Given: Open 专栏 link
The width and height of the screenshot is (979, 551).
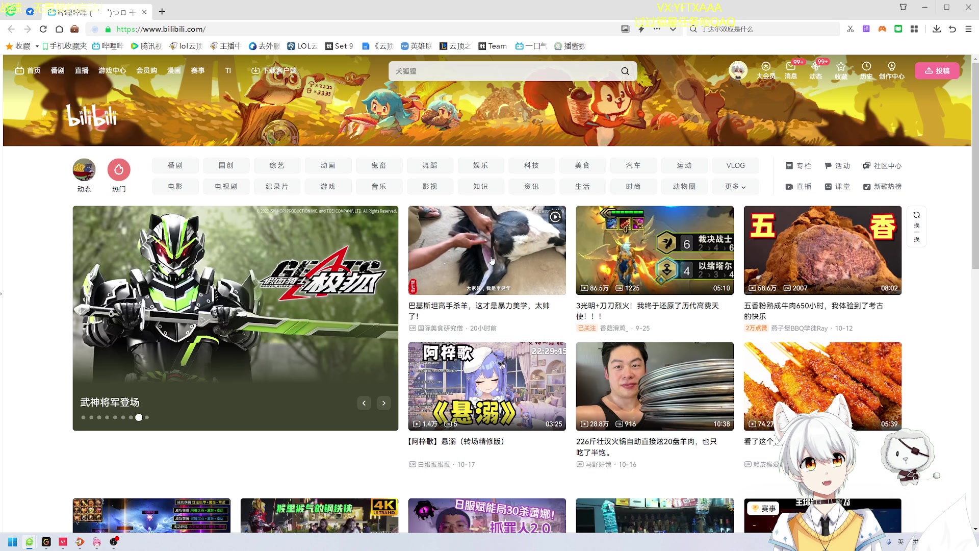Looking at the screenshot, I should [798, 166].
